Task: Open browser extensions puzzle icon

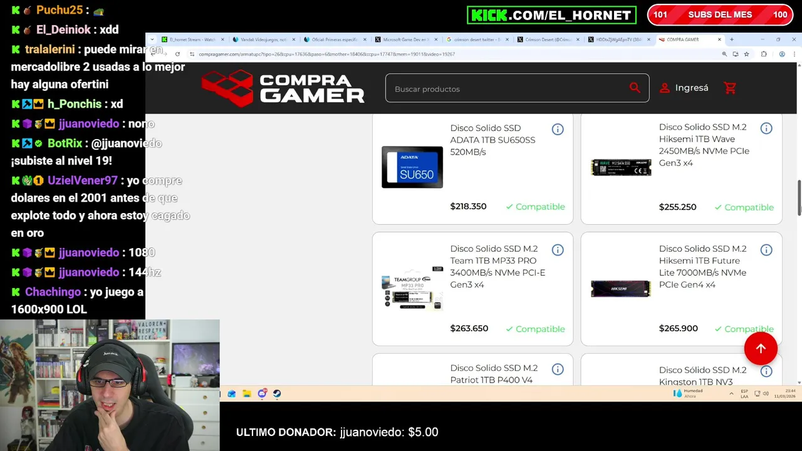Action: click(764, 54)
